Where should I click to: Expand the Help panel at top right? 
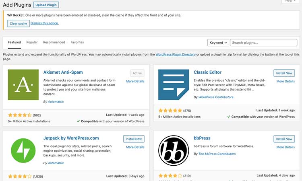pyautogui.click(x=290, y=1)
